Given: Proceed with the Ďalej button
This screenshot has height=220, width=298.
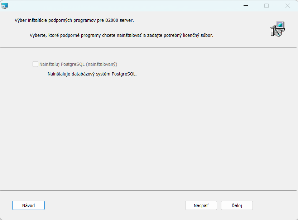Looking at the screenshot, I should point(237,205).
